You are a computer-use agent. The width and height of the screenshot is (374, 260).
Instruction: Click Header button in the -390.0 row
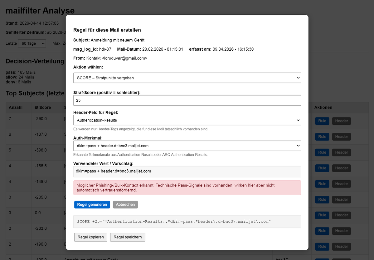pos(342,121)
